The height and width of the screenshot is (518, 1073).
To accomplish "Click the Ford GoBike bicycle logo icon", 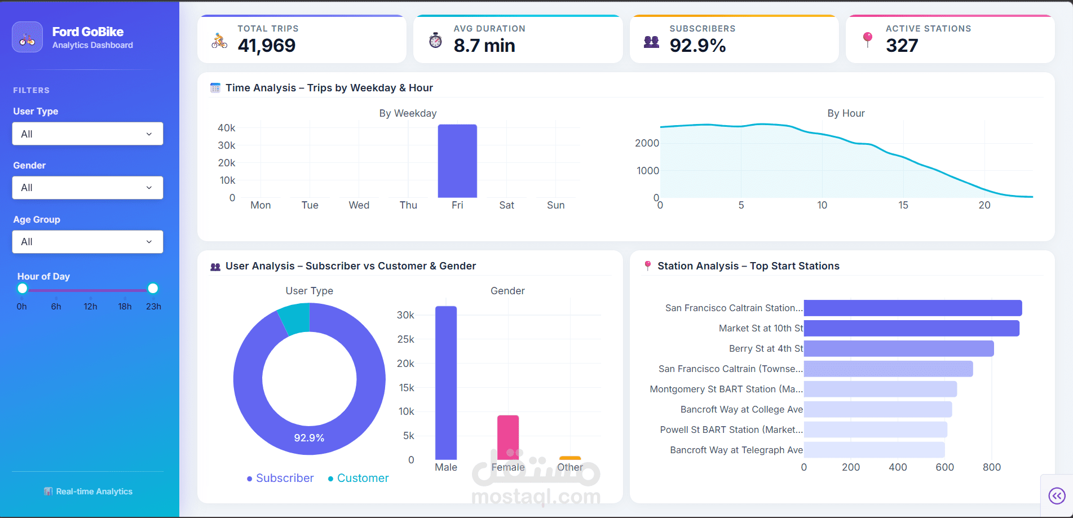I will [x=27, y=37].
